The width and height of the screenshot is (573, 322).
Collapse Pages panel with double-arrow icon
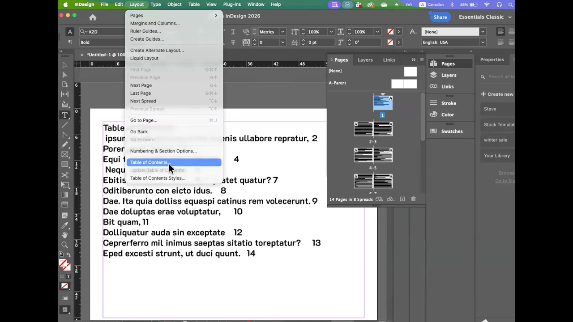(x=414, y=59)
